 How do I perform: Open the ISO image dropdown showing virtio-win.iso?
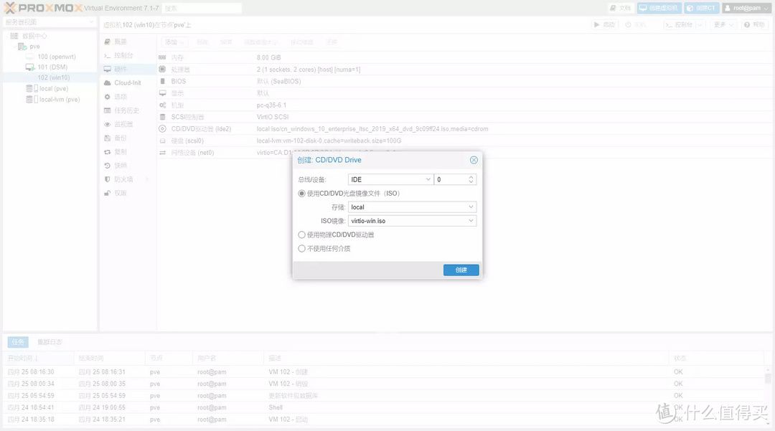471,221
